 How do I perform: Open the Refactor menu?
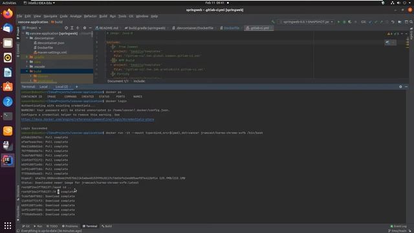[x=91, y=16]
